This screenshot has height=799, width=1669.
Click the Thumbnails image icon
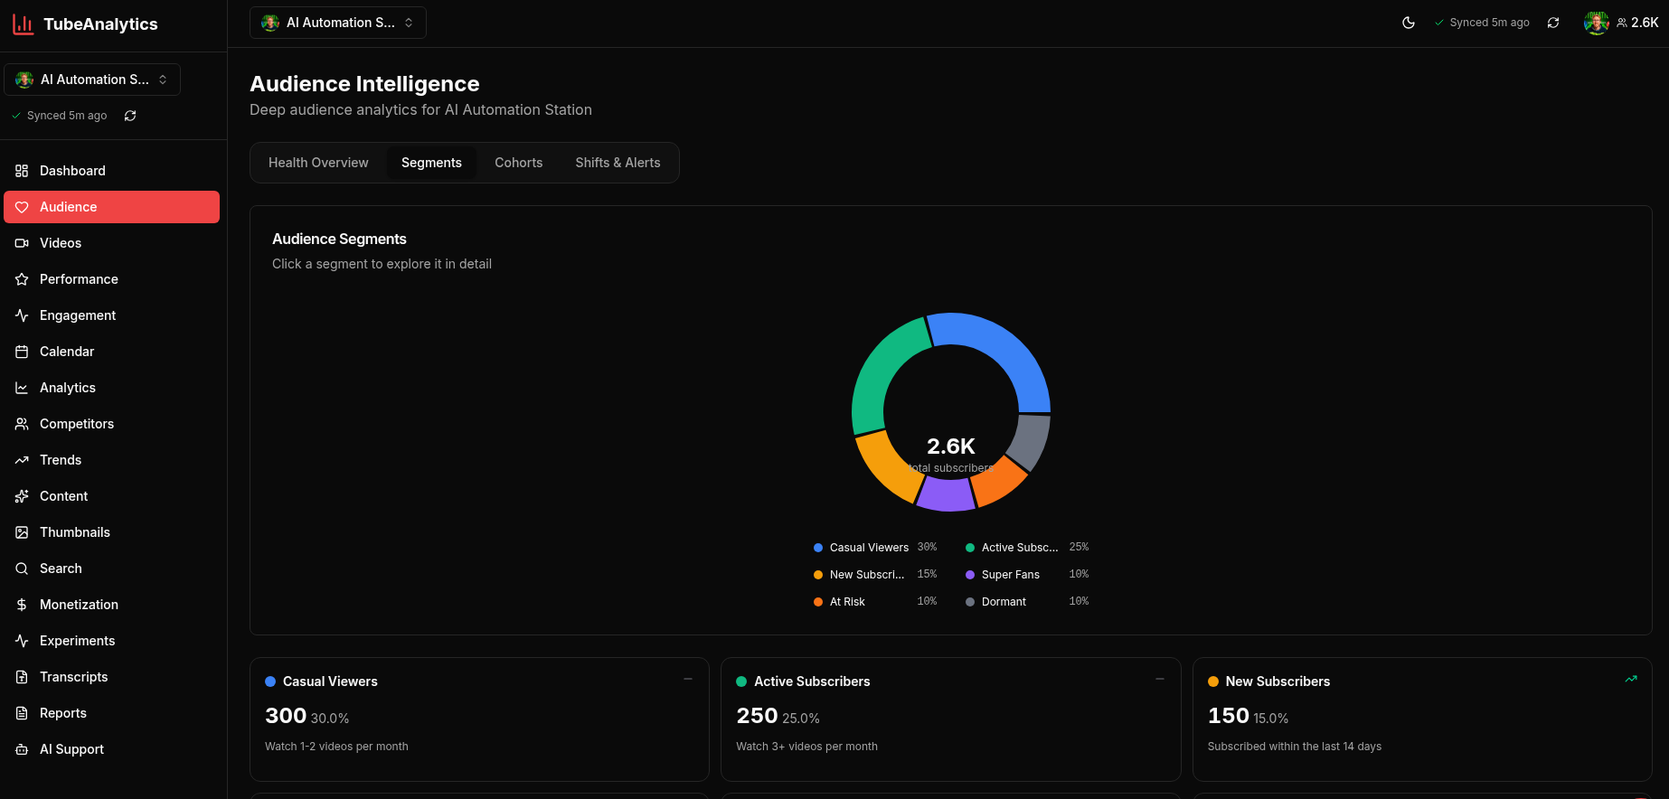pyautogui.click(x=22, y=532)
